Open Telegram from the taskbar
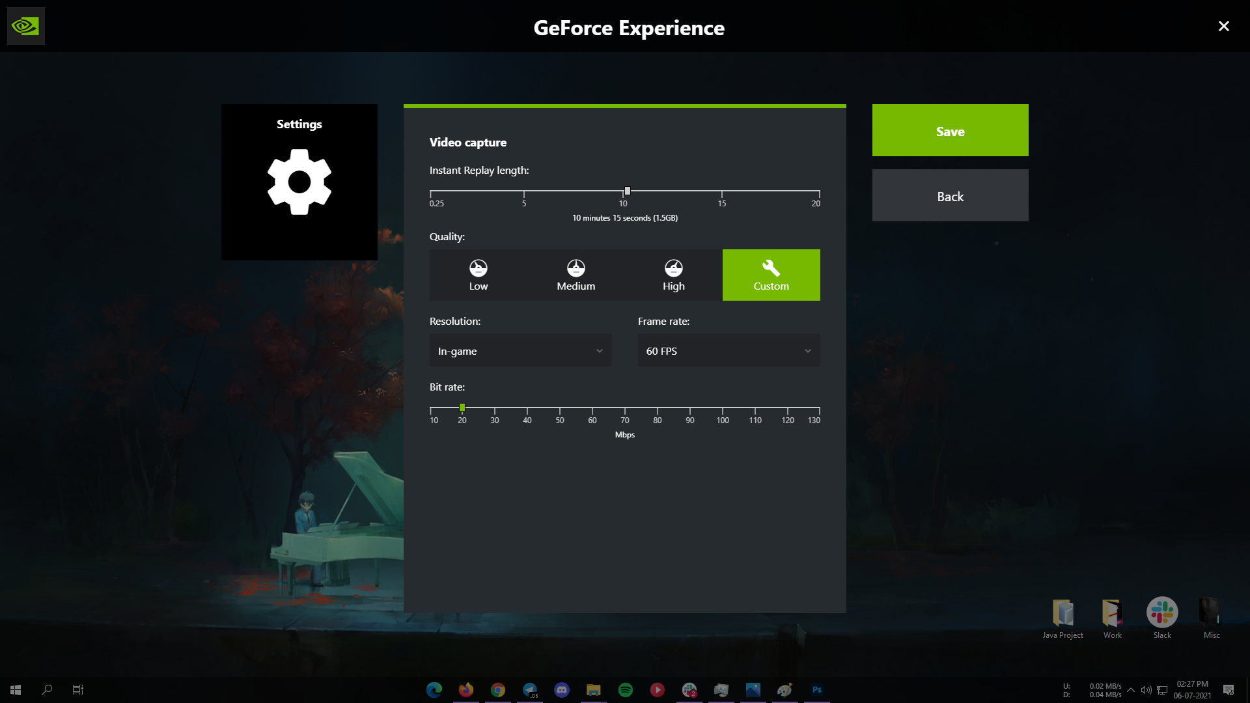 pos(530,690)
